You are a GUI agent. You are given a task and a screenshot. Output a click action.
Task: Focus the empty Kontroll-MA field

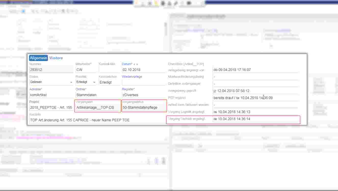[x=109, y=70]
